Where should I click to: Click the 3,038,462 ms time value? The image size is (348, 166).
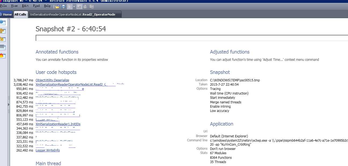pos(23,85)
